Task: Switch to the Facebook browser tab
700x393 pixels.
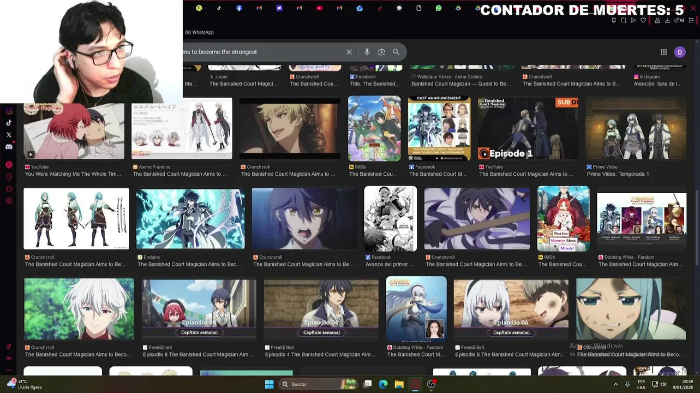Action: (239, 8)
